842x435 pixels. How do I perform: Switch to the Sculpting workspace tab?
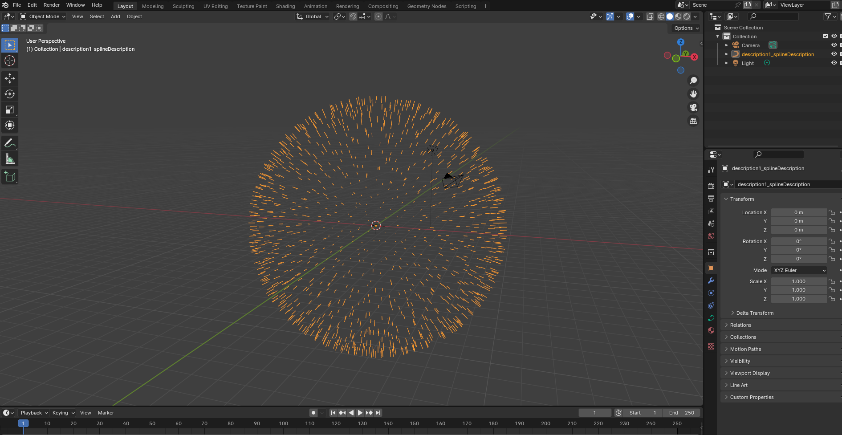point(183,6)
